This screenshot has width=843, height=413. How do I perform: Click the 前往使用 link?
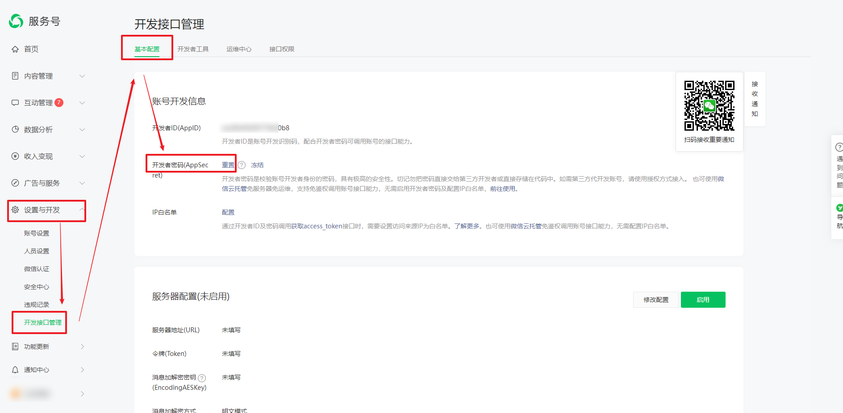(x=503, y=189)
